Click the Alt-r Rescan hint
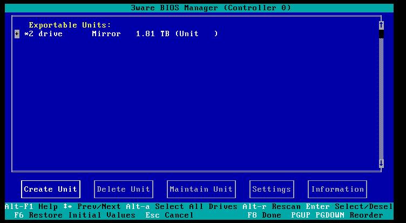406x223 pixels. click(272, 206)
